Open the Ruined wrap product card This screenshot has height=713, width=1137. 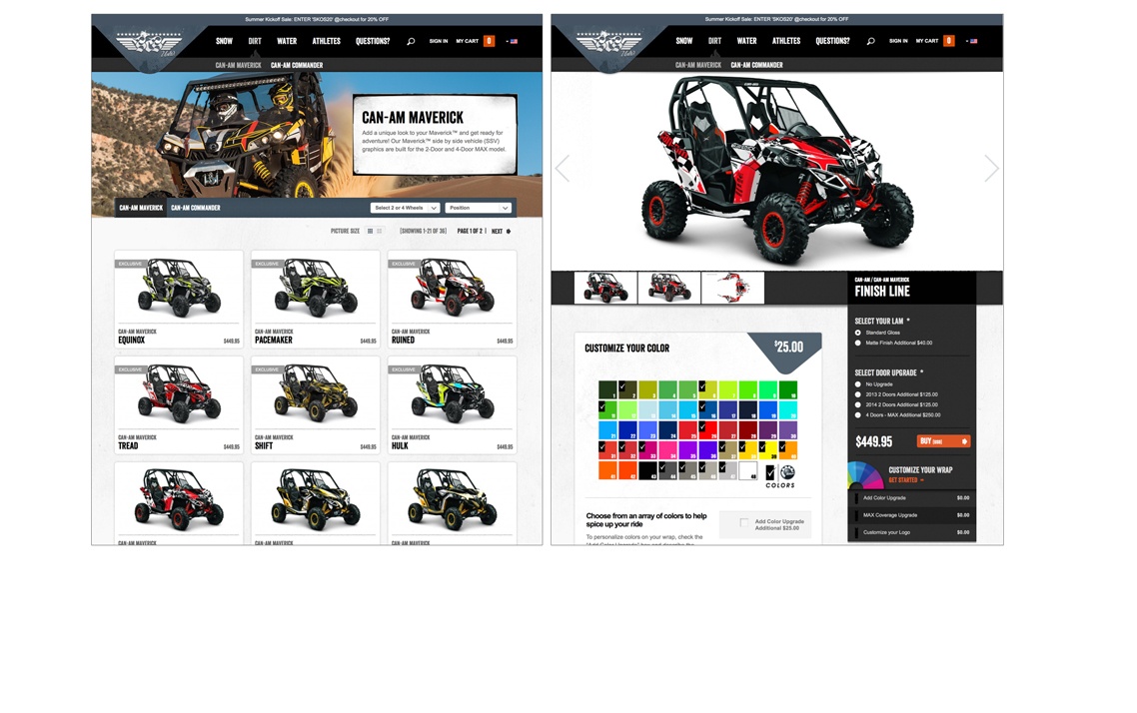click(453, 300)
